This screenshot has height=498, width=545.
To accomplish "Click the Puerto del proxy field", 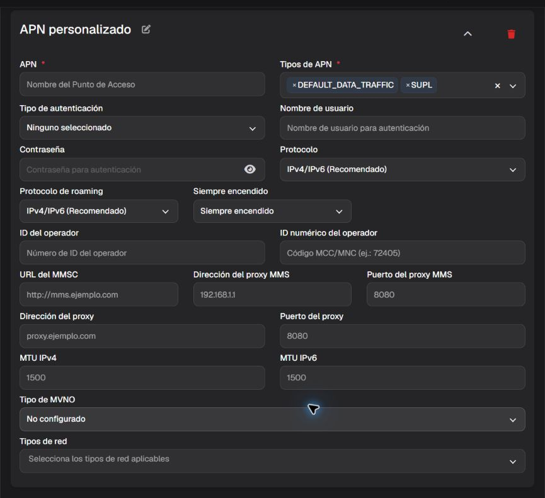I will click(403, 336).
